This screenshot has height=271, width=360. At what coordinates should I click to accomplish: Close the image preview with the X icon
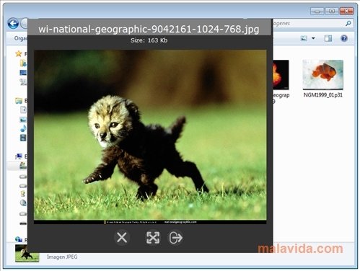pos(122,238)
